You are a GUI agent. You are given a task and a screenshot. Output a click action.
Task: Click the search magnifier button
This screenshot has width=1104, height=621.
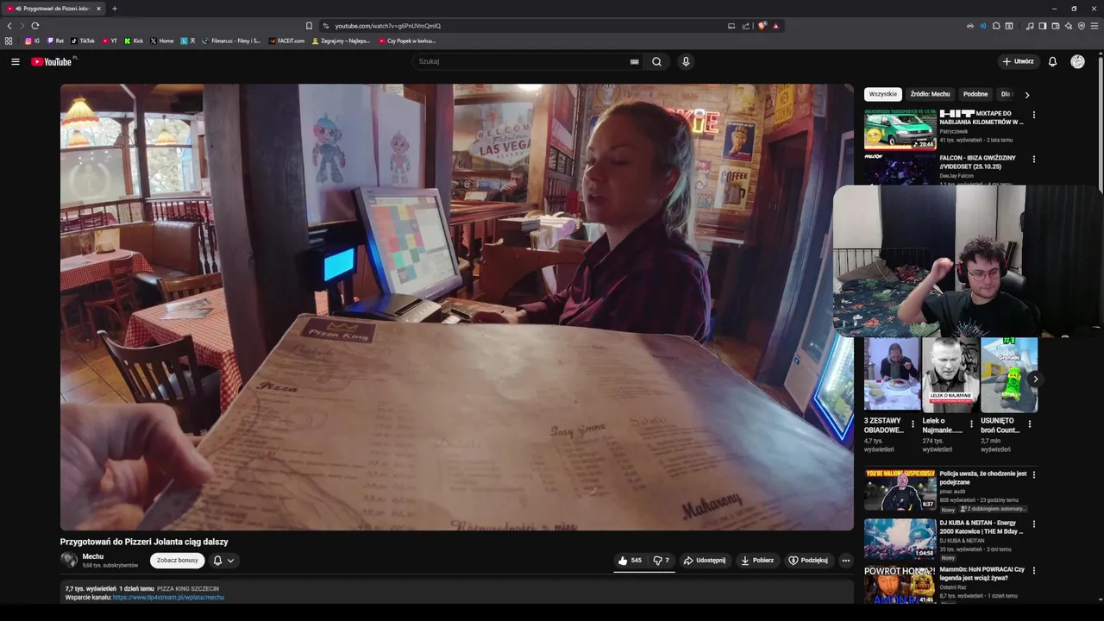tap(656, 61)
